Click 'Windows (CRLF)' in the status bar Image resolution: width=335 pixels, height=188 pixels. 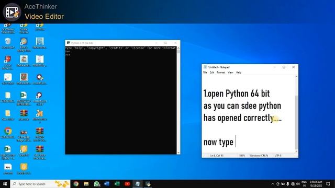pos(259,156)
